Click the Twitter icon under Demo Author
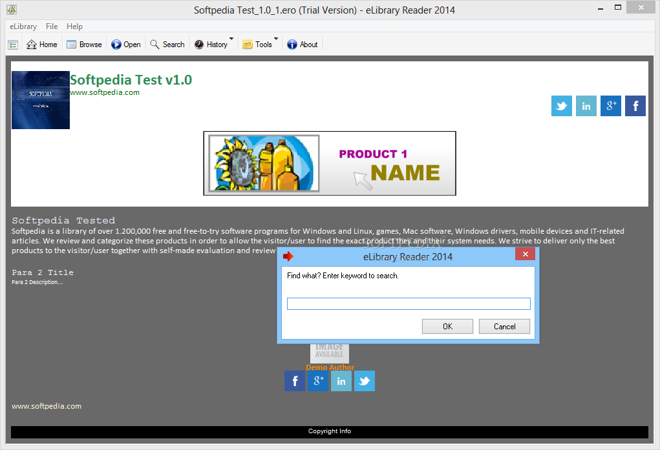This screenshot has height=450, width=660. (365, 381)
